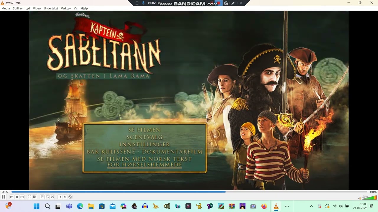Open the Windows Start menu
Screen dimensions: 378x212
36,206
